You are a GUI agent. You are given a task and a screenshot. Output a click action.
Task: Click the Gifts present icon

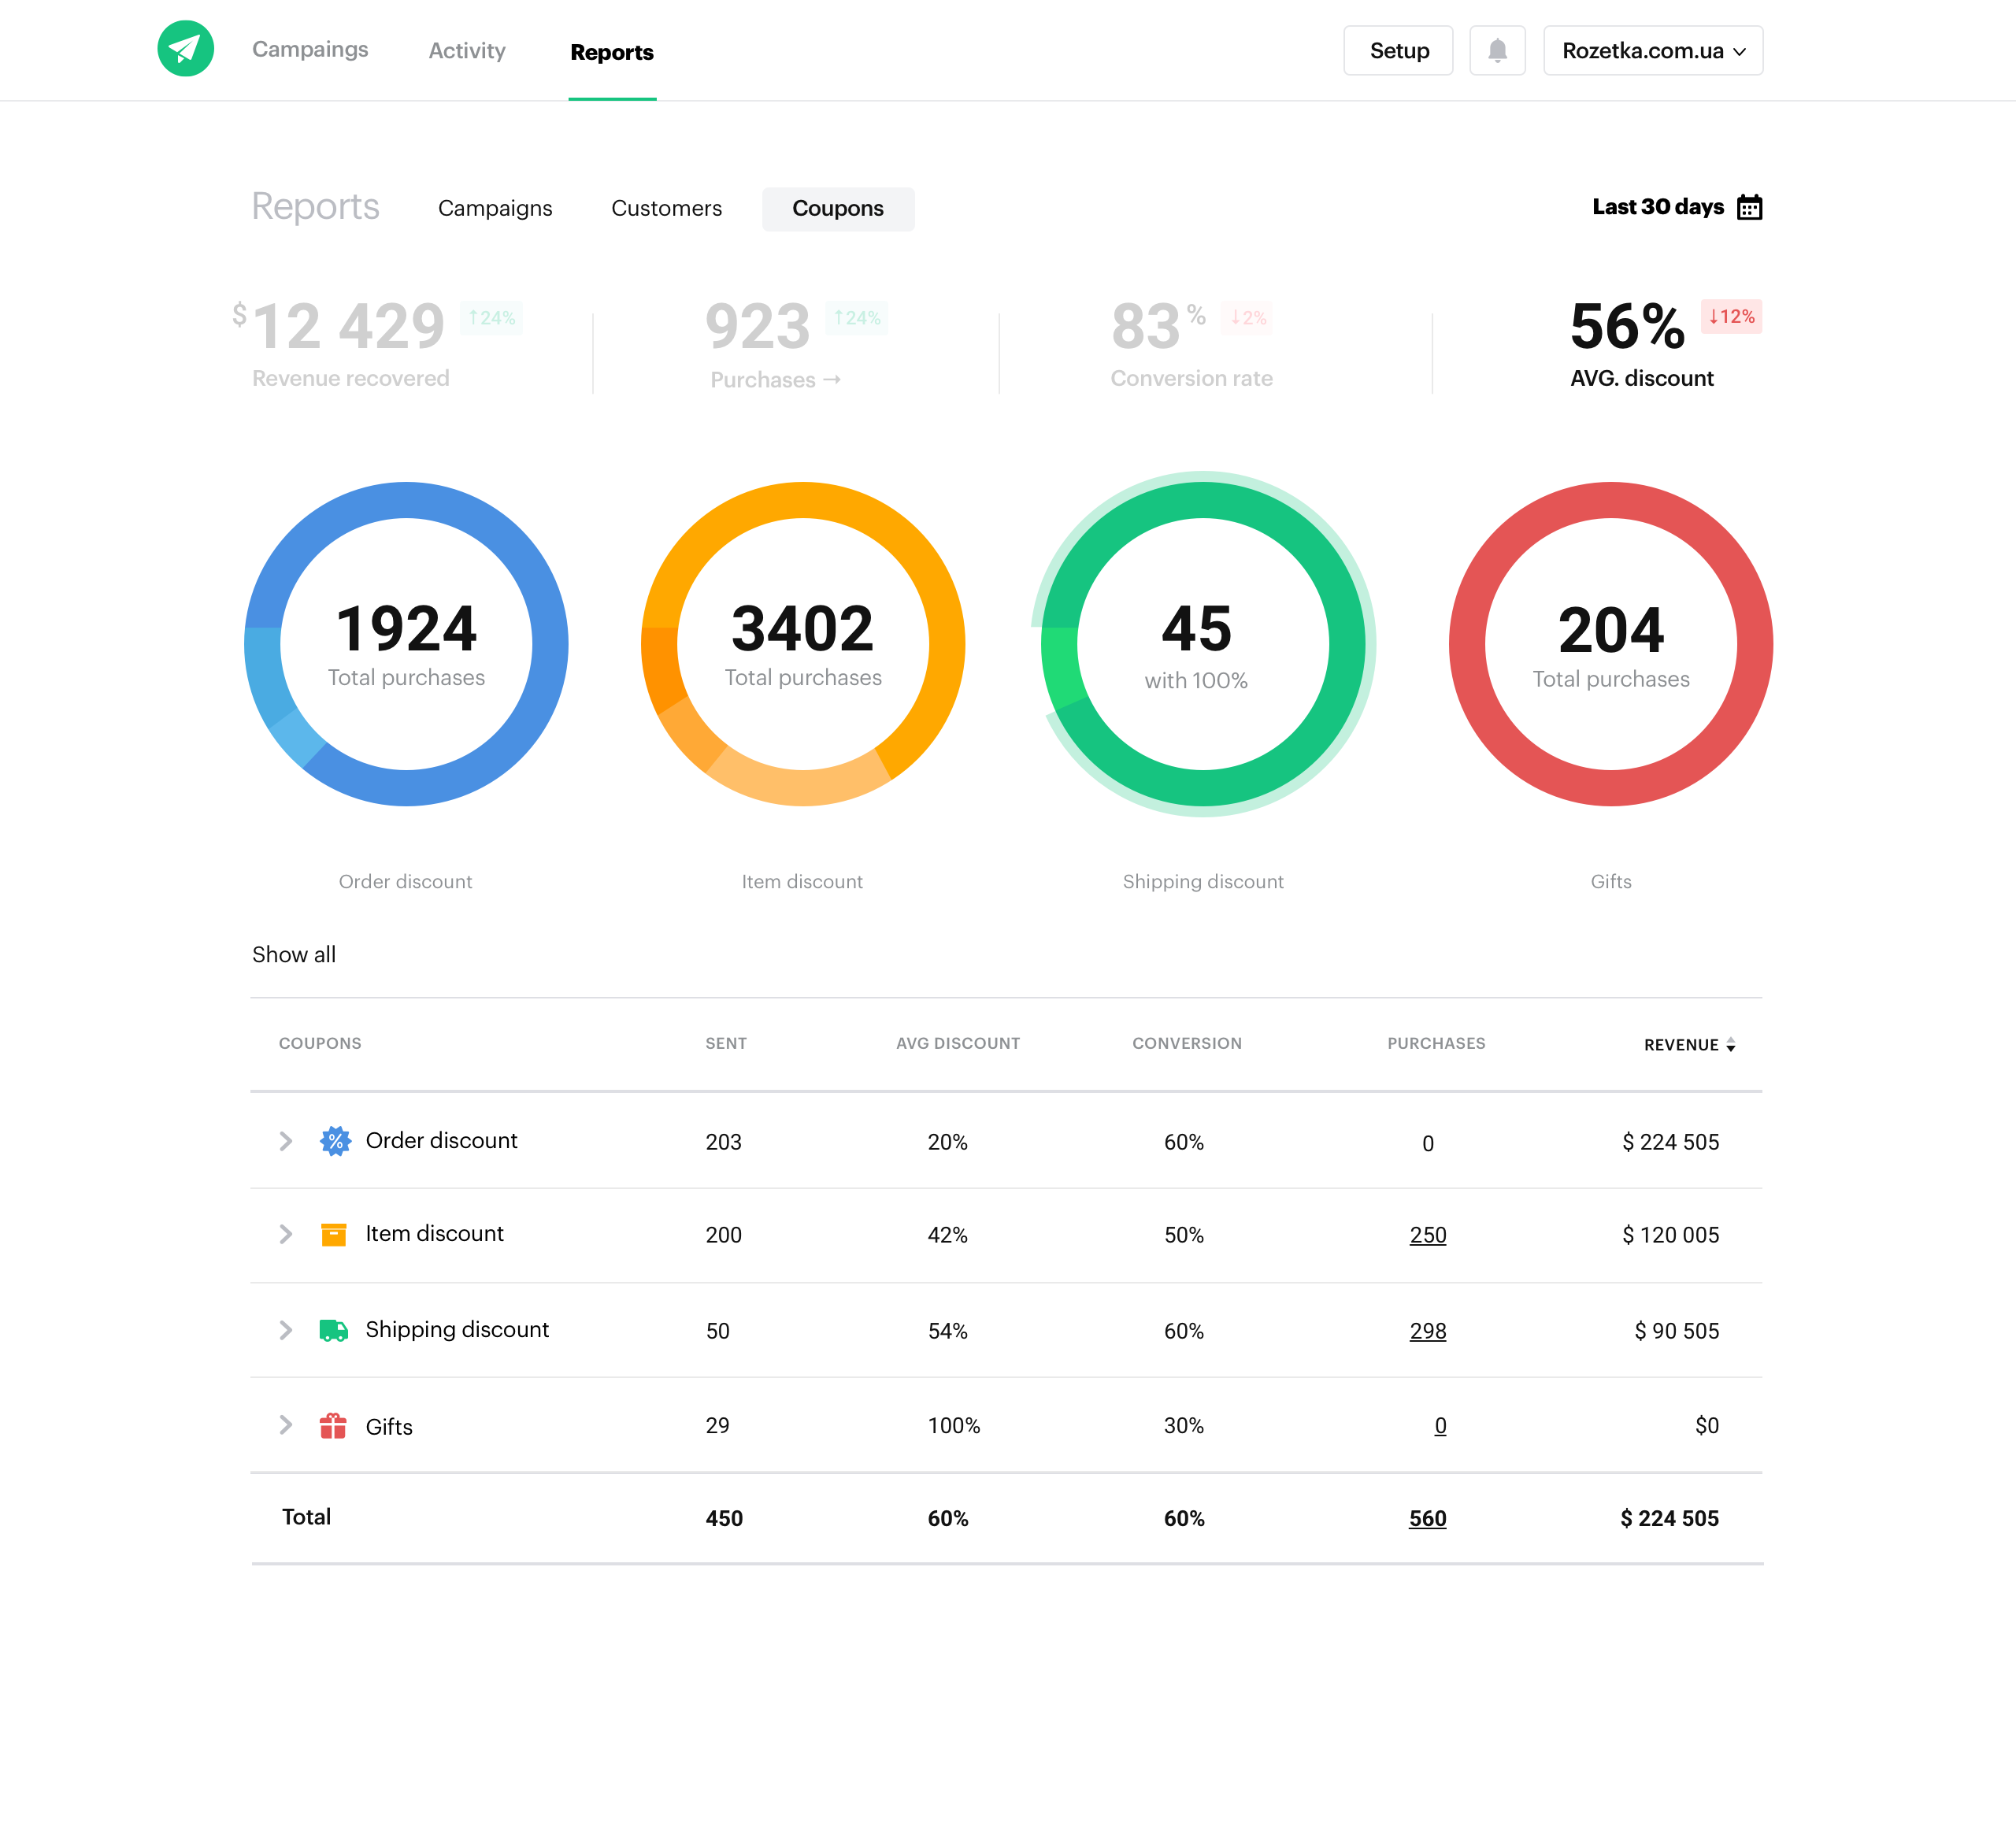333,1426
